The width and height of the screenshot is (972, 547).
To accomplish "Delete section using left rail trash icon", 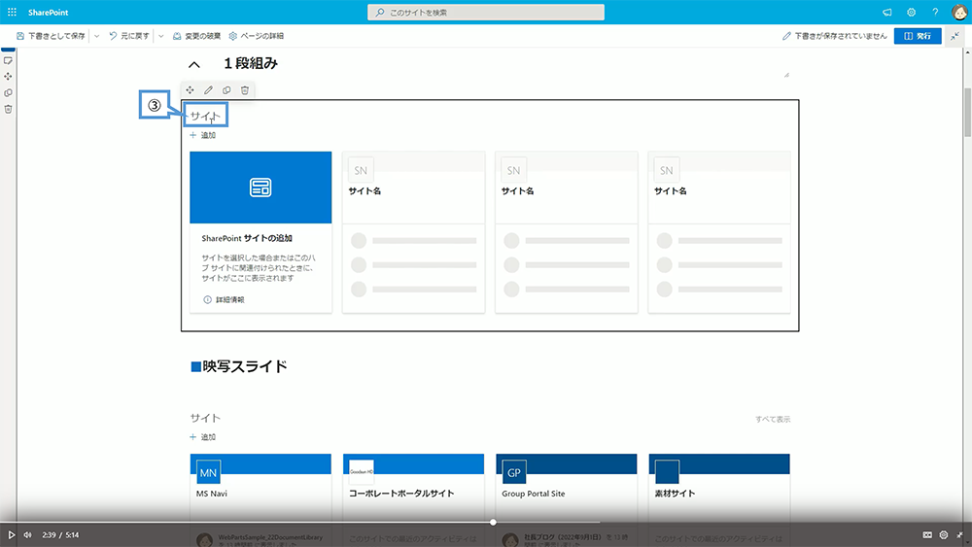I will coord(8,109).
